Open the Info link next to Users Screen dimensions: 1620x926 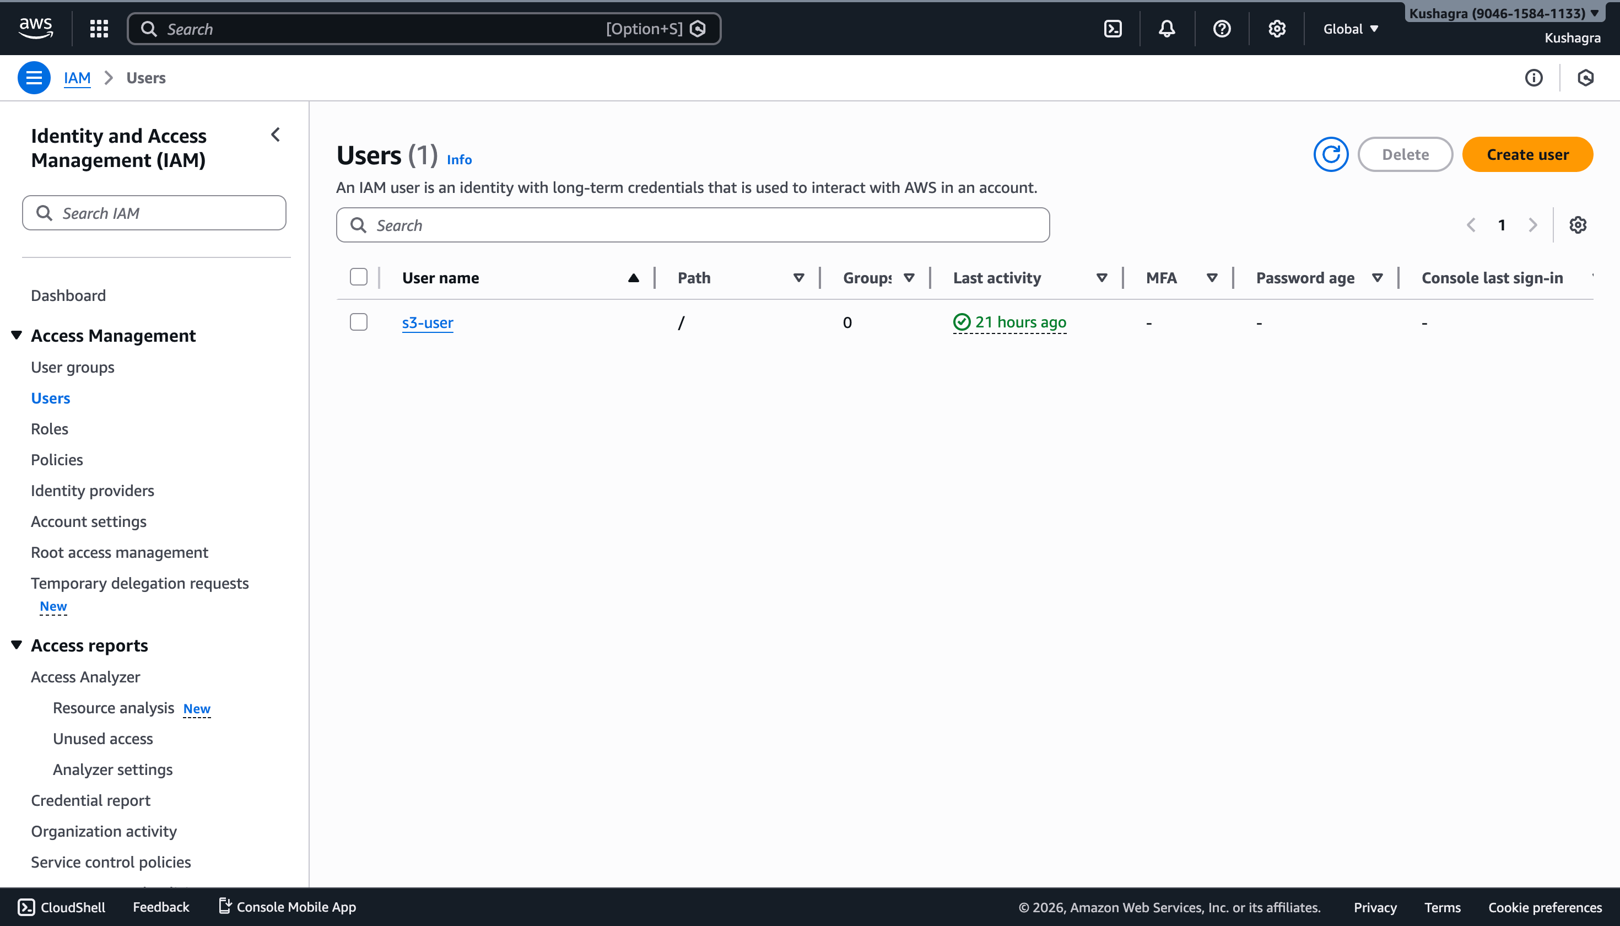[459, 160]
